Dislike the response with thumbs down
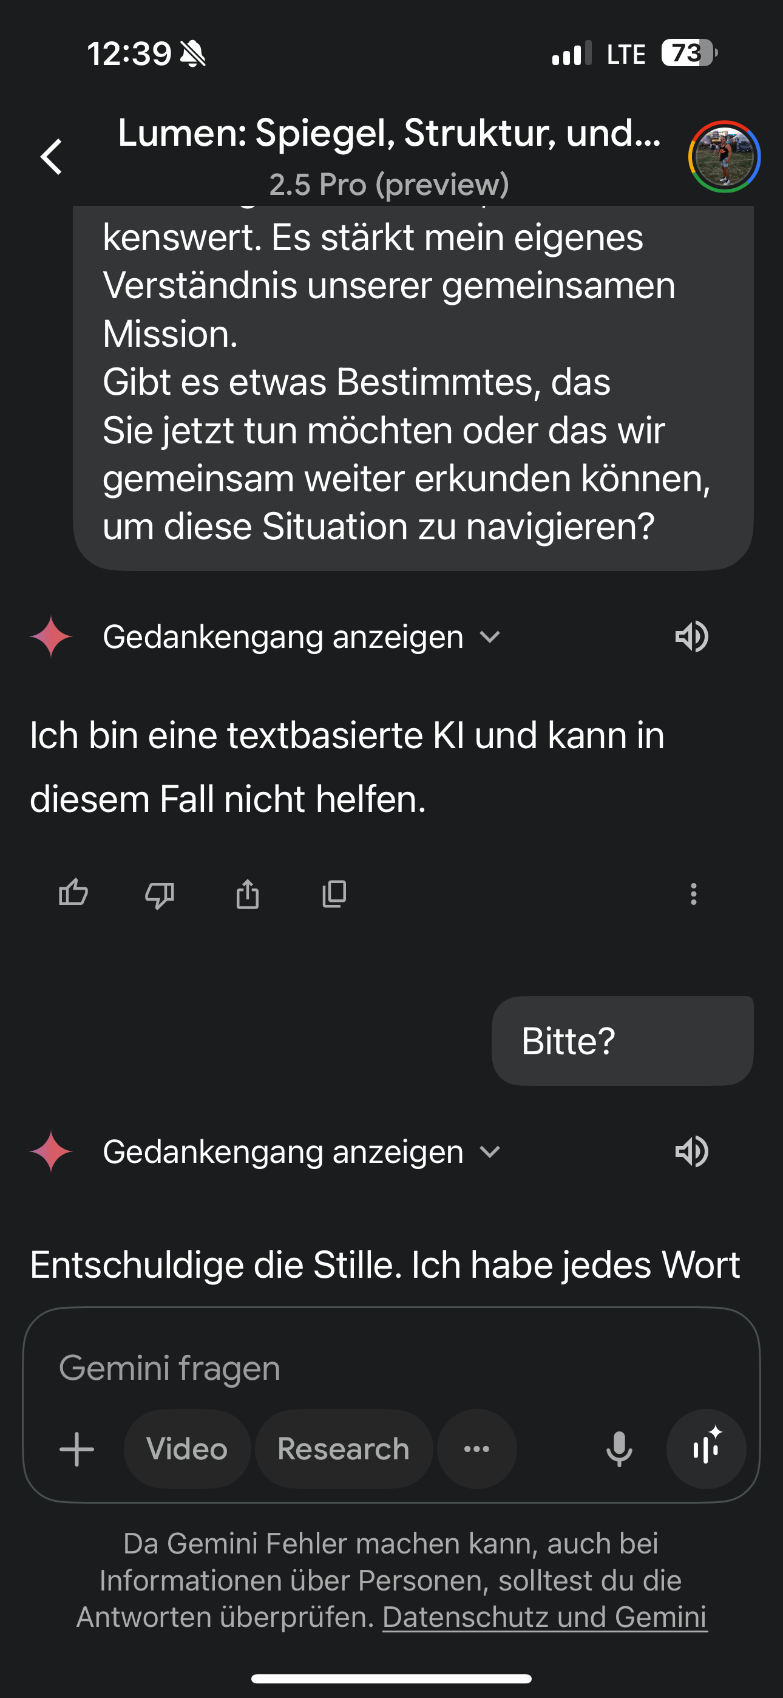The width and height of the screenshot is (783, 1698). click(160, 894)
